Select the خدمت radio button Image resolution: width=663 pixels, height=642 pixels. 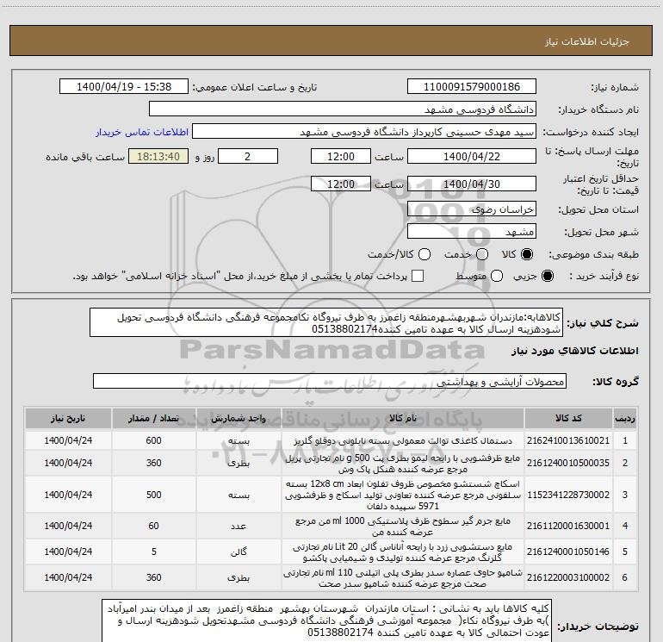482,254
